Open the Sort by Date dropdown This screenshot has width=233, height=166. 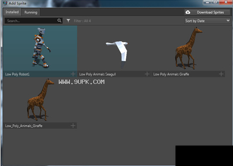click(x=207, y=21)
